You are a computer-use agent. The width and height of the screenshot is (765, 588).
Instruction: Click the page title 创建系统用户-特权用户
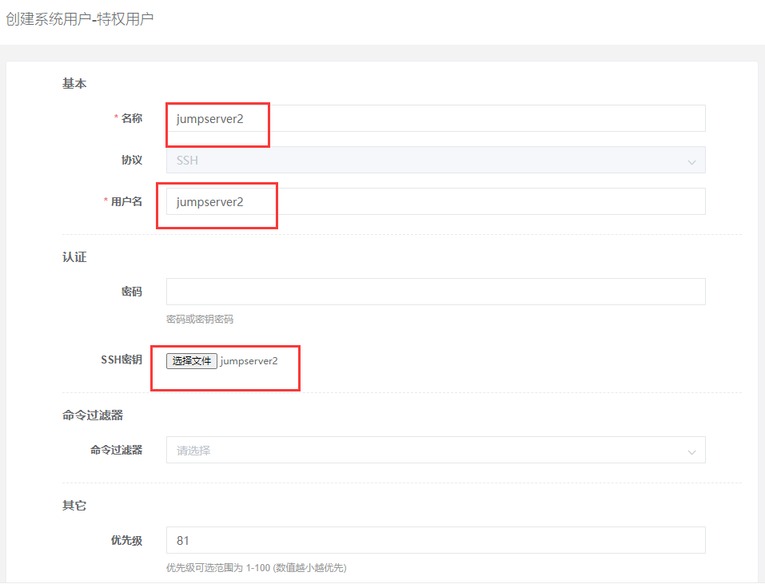[x=78, y=18]
